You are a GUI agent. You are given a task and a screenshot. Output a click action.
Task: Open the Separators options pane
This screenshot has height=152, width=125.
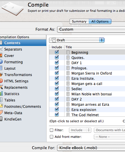point(23,49)
